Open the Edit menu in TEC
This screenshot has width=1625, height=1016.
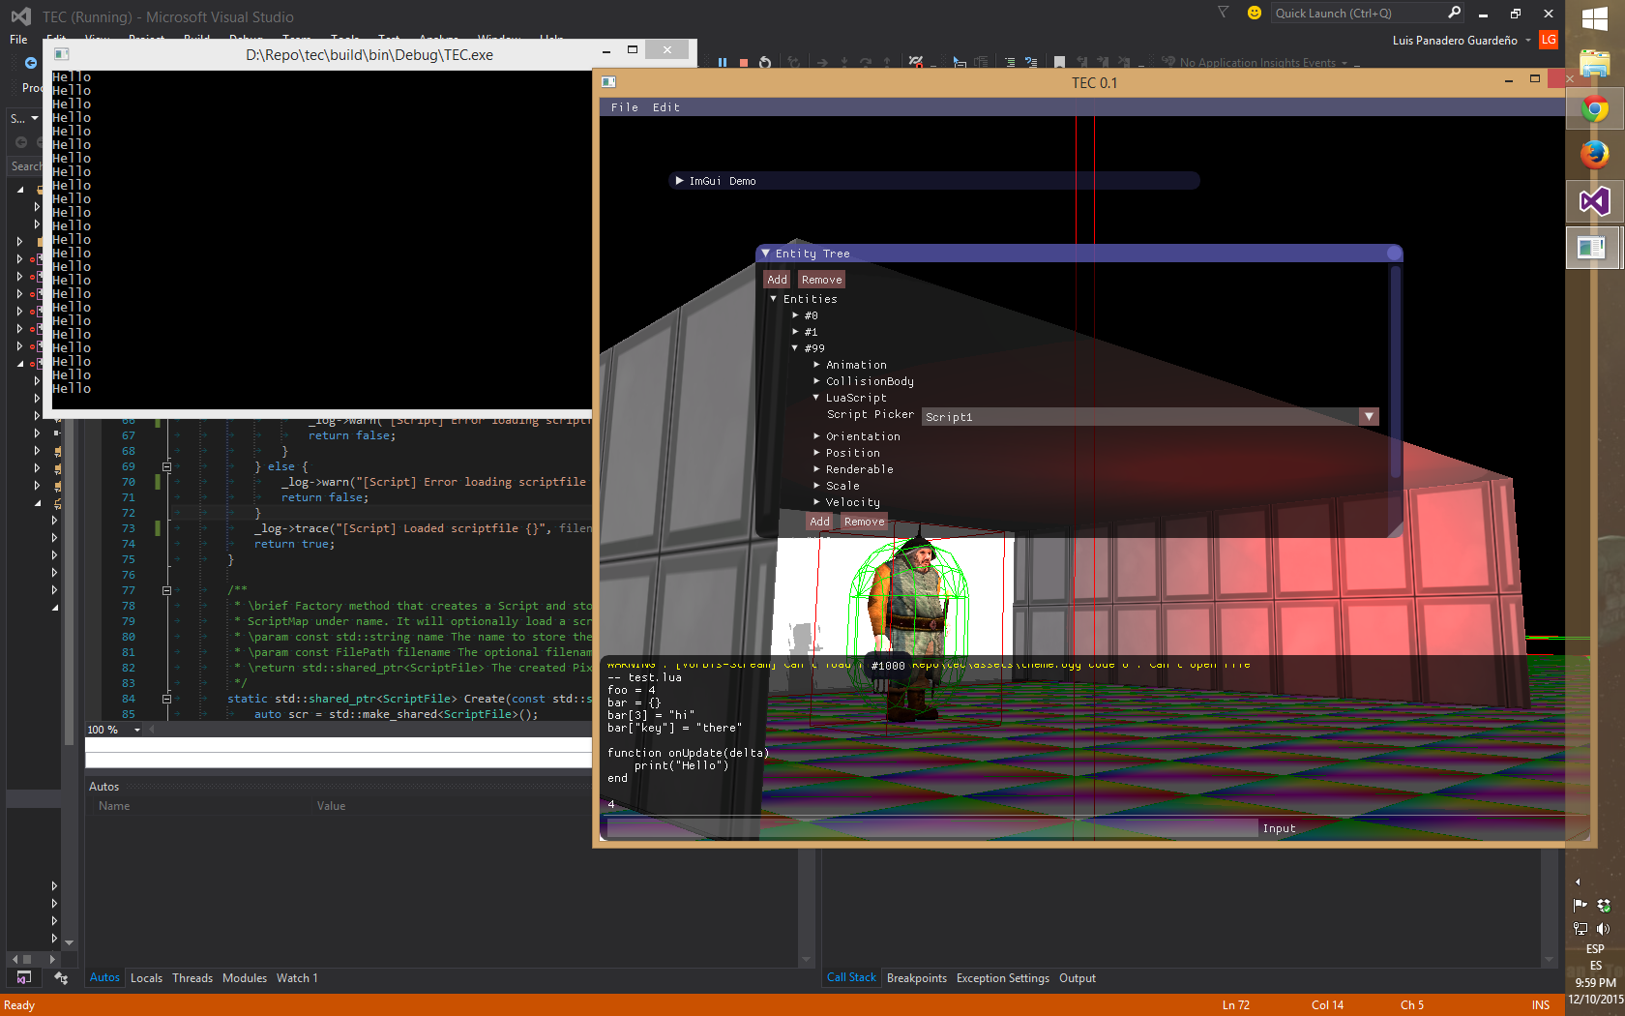pyautogui.click(x=665, y=107)
